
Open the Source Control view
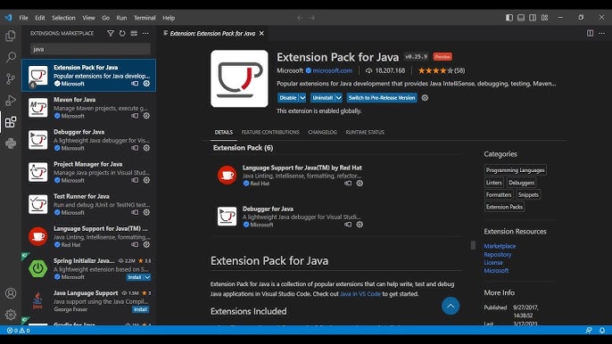pyautogui.click(x=11, y=78)
